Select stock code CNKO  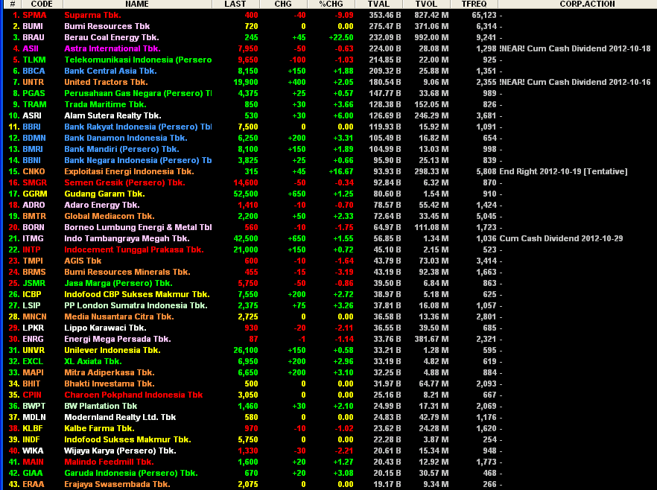(34, 171)
